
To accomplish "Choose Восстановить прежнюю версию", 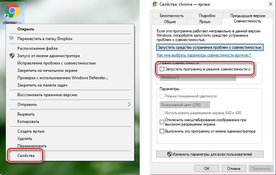I will [x=70, y=95].
